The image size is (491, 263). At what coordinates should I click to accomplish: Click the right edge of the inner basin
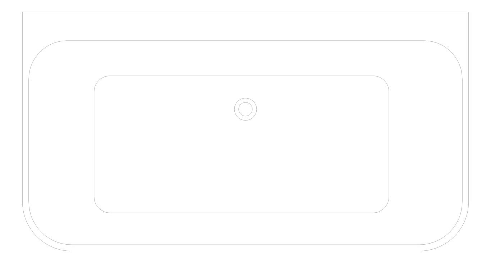[389, 144]
